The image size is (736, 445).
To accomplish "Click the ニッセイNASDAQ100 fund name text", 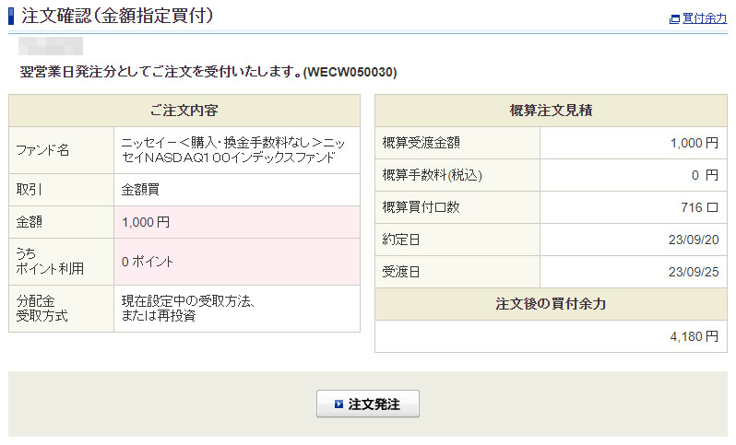I will 233,150.
